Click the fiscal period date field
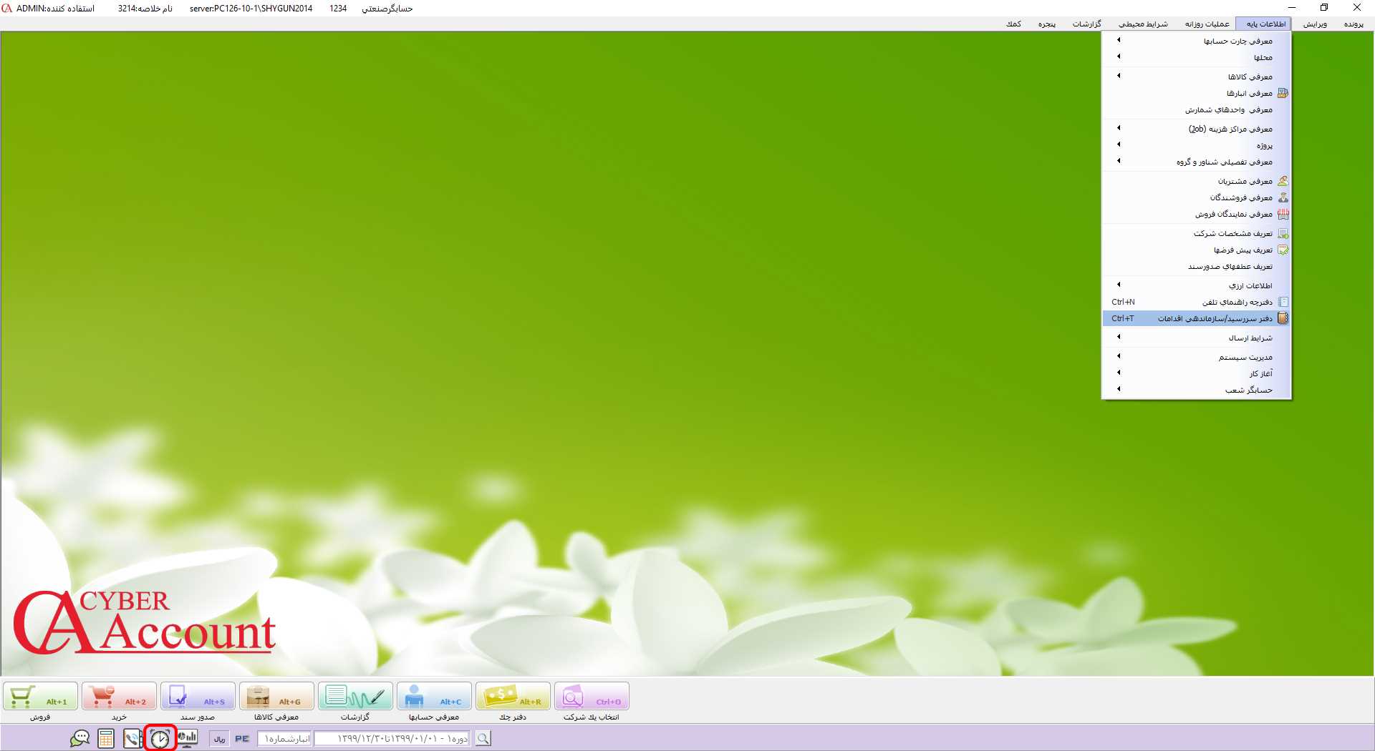 point(392,739)
